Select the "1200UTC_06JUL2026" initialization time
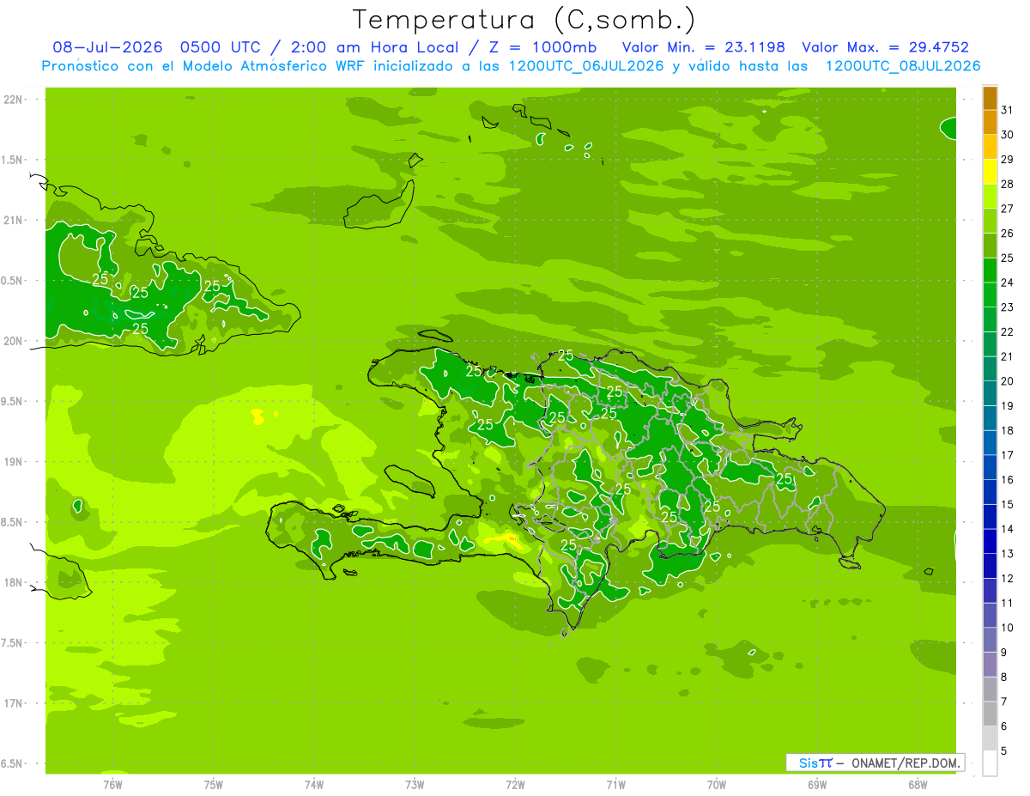This screenshot has height=796, width=1030. [586, 66]
